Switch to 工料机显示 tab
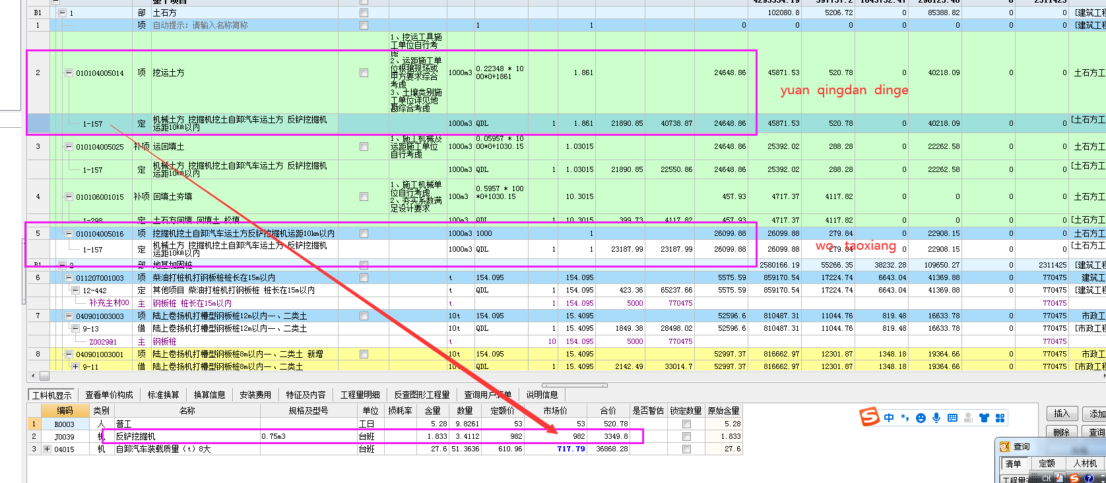This screenshot has height=483, width=1106. click(x=52, y=395)
